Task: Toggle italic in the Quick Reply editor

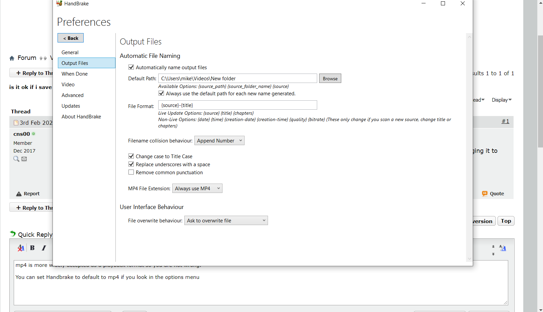Action: [x=44, y=248]
